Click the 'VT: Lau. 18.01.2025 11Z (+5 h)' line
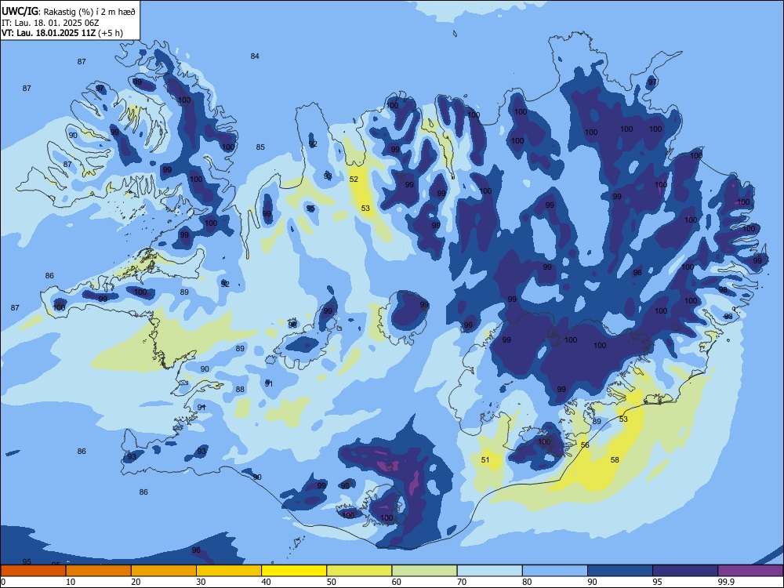 [62, 33]
